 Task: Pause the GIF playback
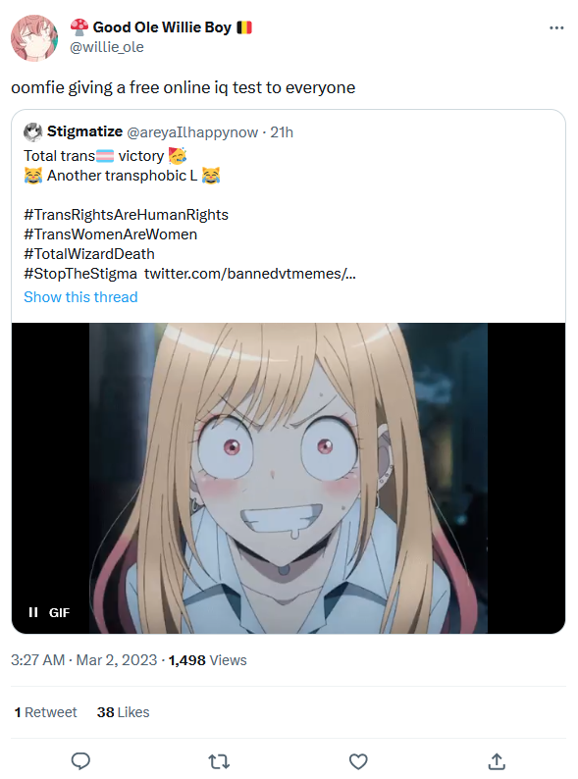tap(33, 612)
